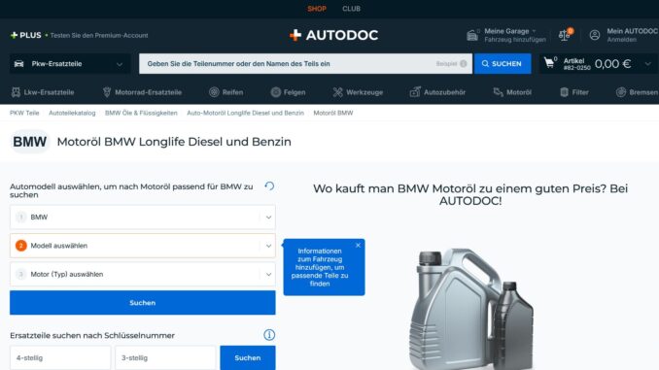
Task: Open the SHOP tab
Action: click(317, 9)
